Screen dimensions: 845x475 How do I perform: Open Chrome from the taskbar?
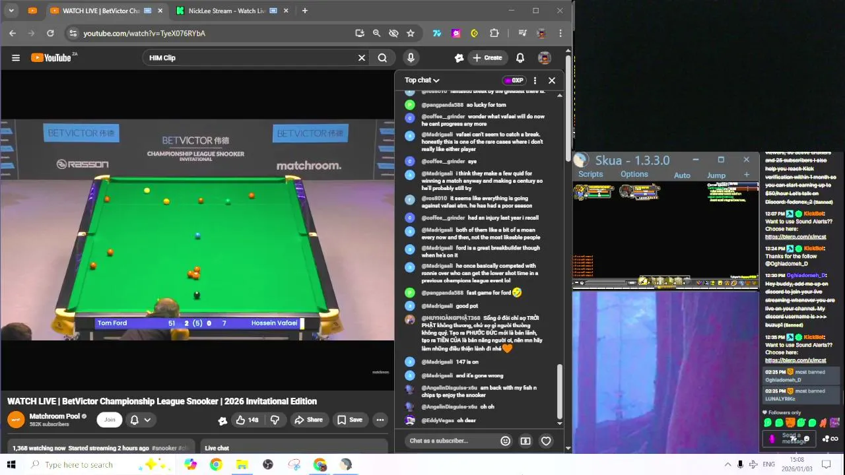click(216, 464)
